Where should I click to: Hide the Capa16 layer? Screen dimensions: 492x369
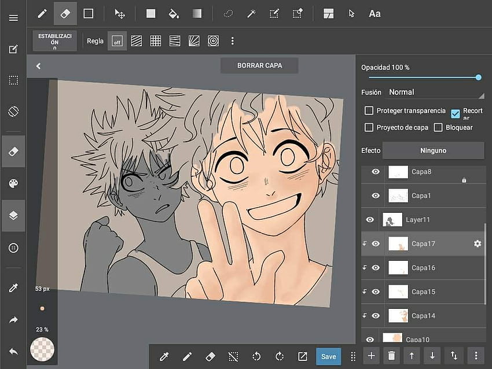[x=375, y=268]
